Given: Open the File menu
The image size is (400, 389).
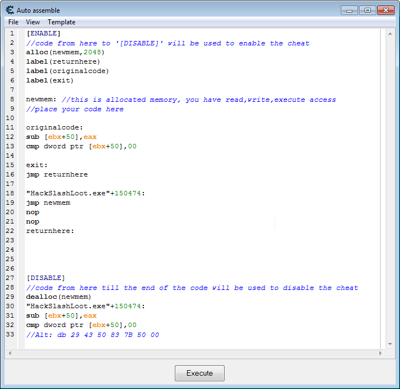Looking at the screenshot, I should (13, 22).
